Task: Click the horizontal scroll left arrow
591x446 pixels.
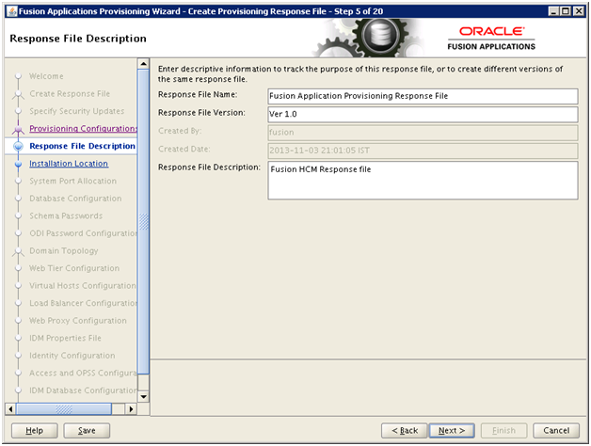Action: (10, 408)
